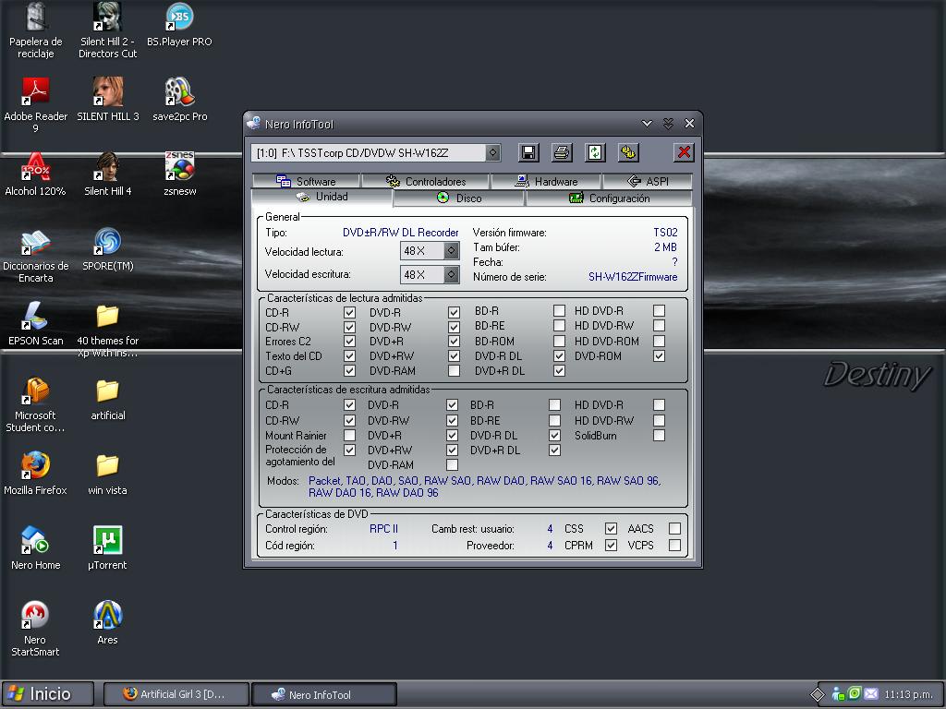The height and width of the screenshot is (709, 946).
Task: Open the Papelera de reciclaje desktop icon
Action: (x=36, y=30)
